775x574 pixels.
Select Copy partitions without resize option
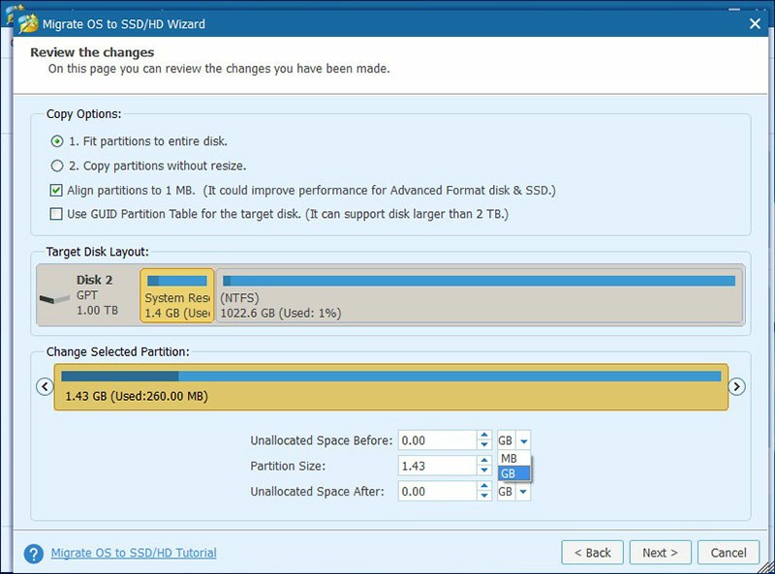[x=57, y=166]
